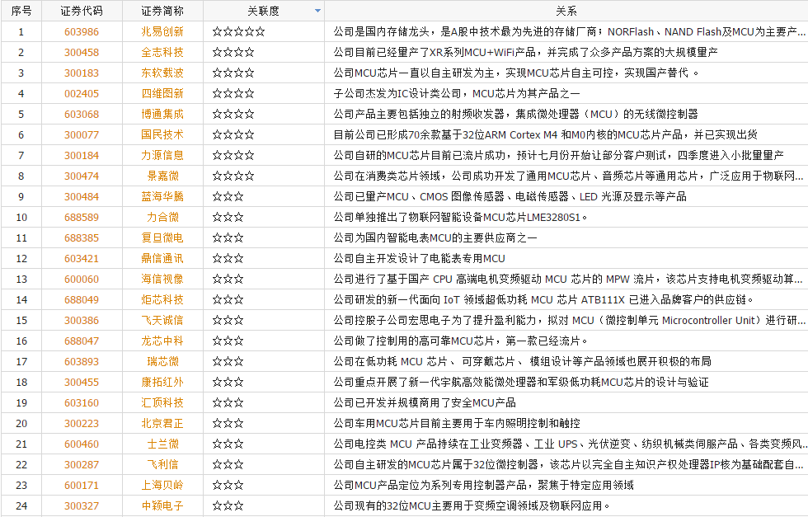Open stock code 600060
Viewport: 808px width, 517px height.
pos(82,279)
